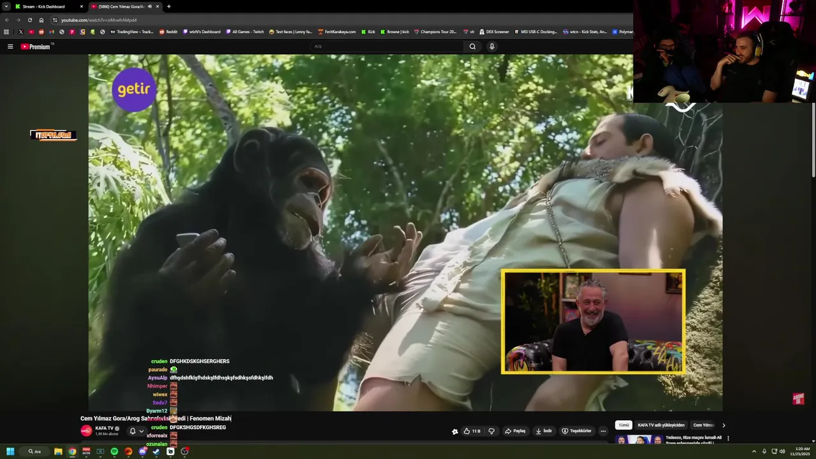Open the wtcN's Dashboard bookmark

pos(201,31)
